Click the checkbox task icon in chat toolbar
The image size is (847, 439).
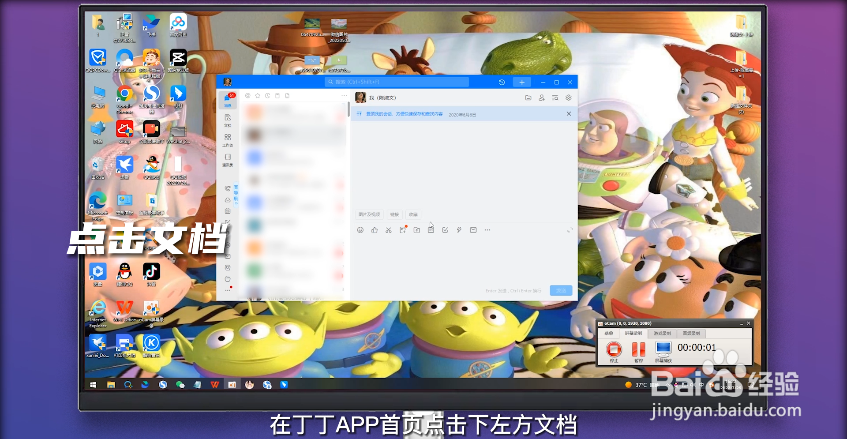coord(445,230)
